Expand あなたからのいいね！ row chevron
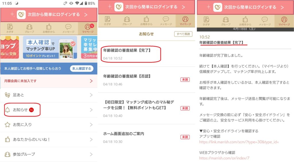The height and width of the screenshot is (162, 294). point(91,140)
